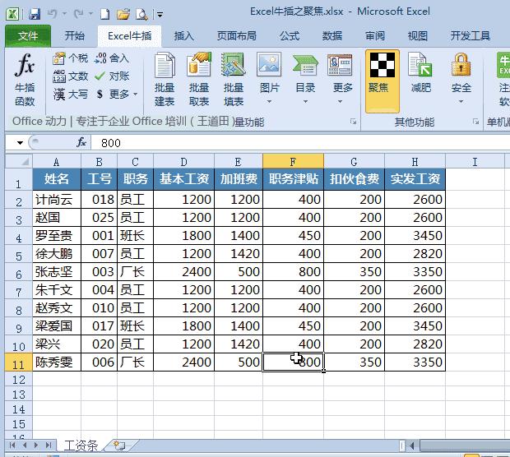Viewport: 510px width, 457px height.
Task: Click the Open folder icon
Action: point(123,14)
